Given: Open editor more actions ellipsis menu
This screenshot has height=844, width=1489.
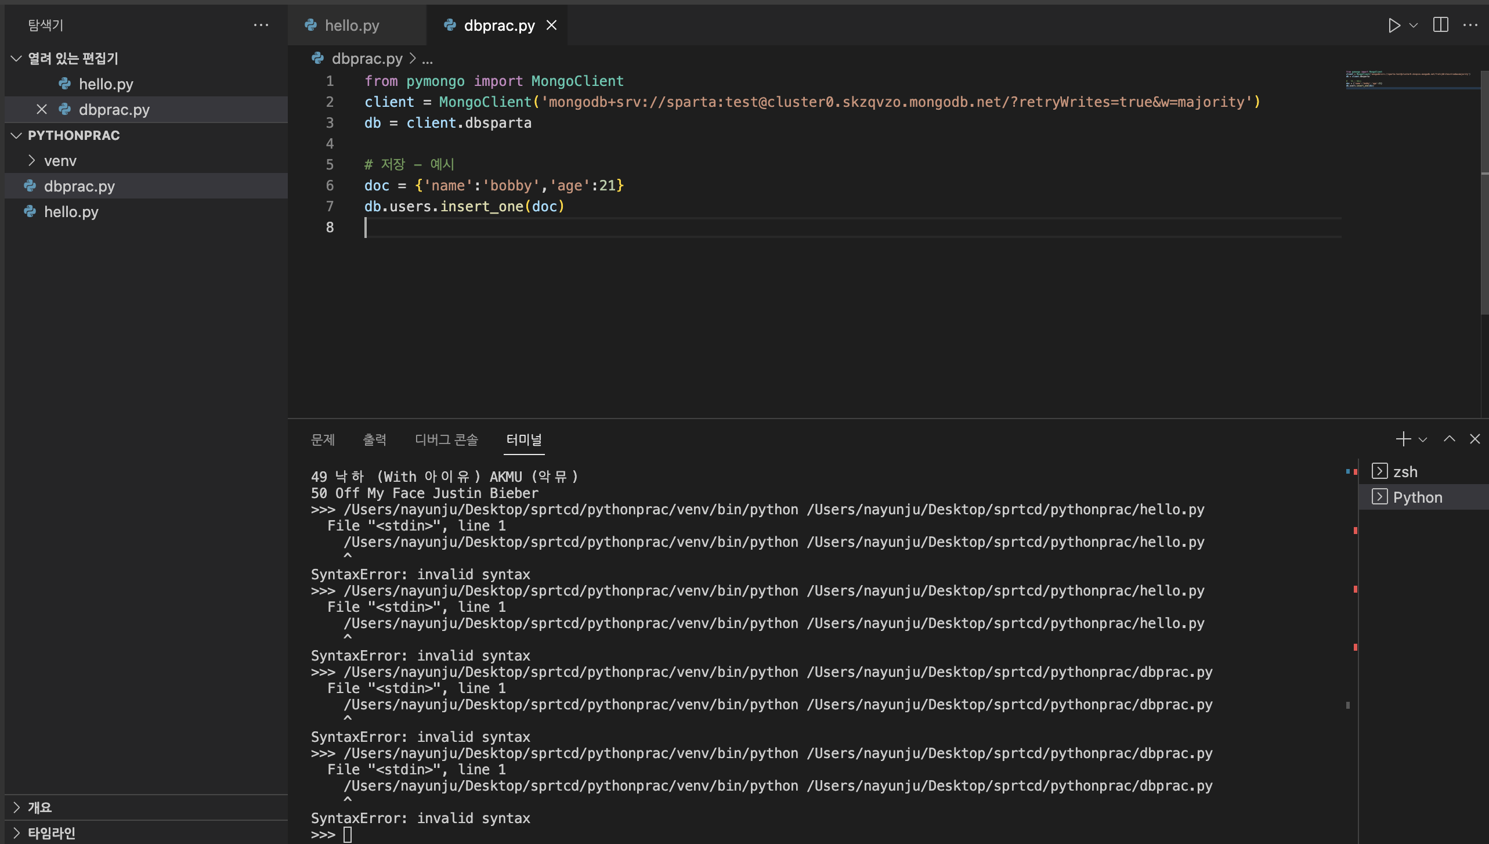Looking at the screenshot, I should 1470,25.
